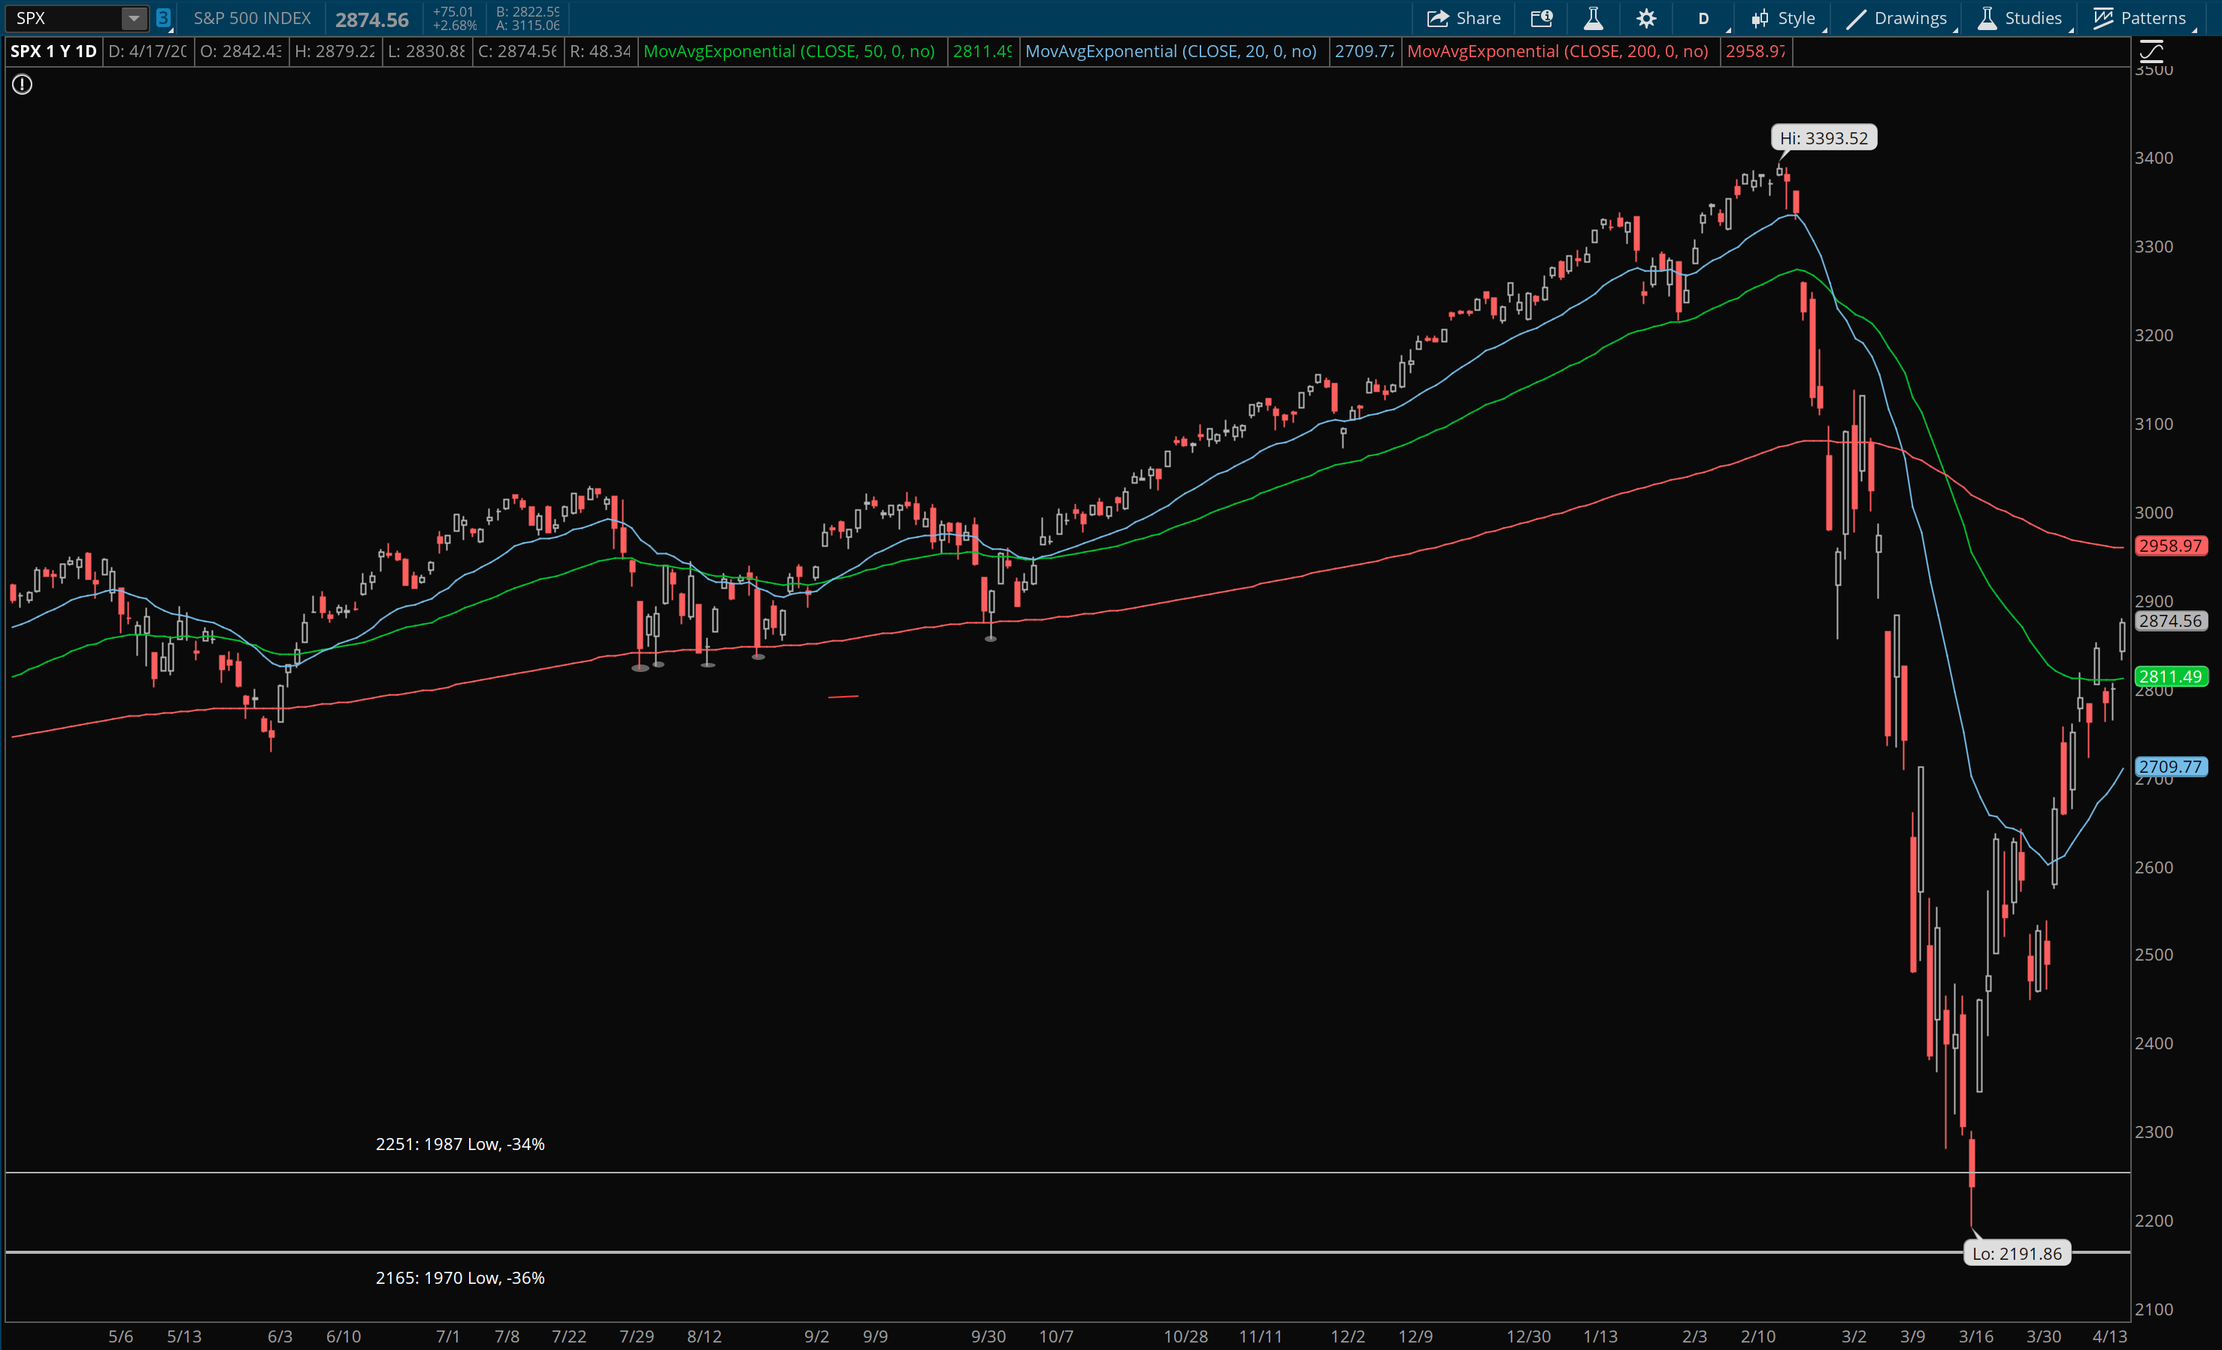Viewport: 2222px width, 1350px height.
Task: Click the Lo: 2191.86 price bubble
Action: [x=2018, y=1254]
